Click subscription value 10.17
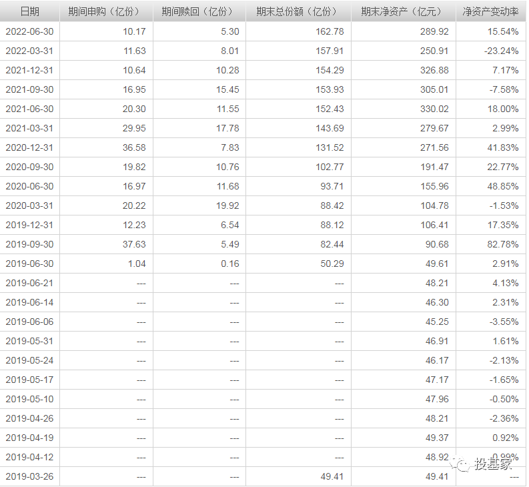Viewport: 529px width, 487px height. pos(134,32)
